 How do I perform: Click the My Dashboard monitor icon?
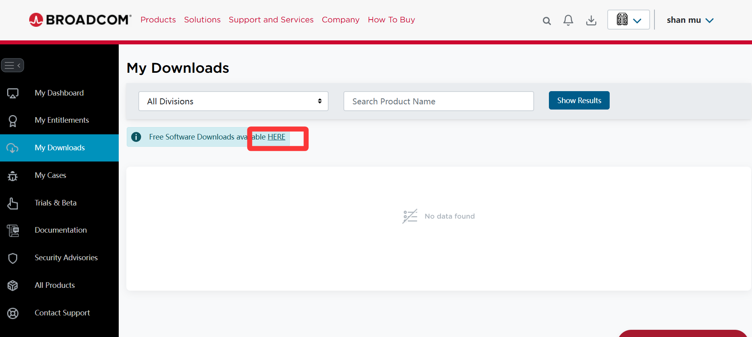point(13,93)
